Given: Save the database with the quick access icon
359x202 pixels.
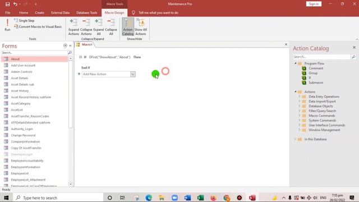Looking at the screenshot, I should (7, 4).
